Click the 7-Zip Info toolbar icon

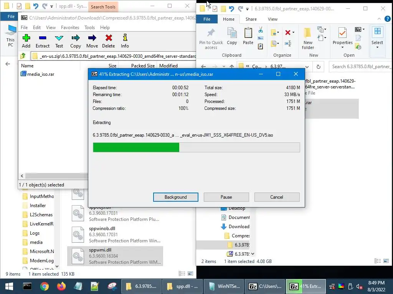pos(125,41)
